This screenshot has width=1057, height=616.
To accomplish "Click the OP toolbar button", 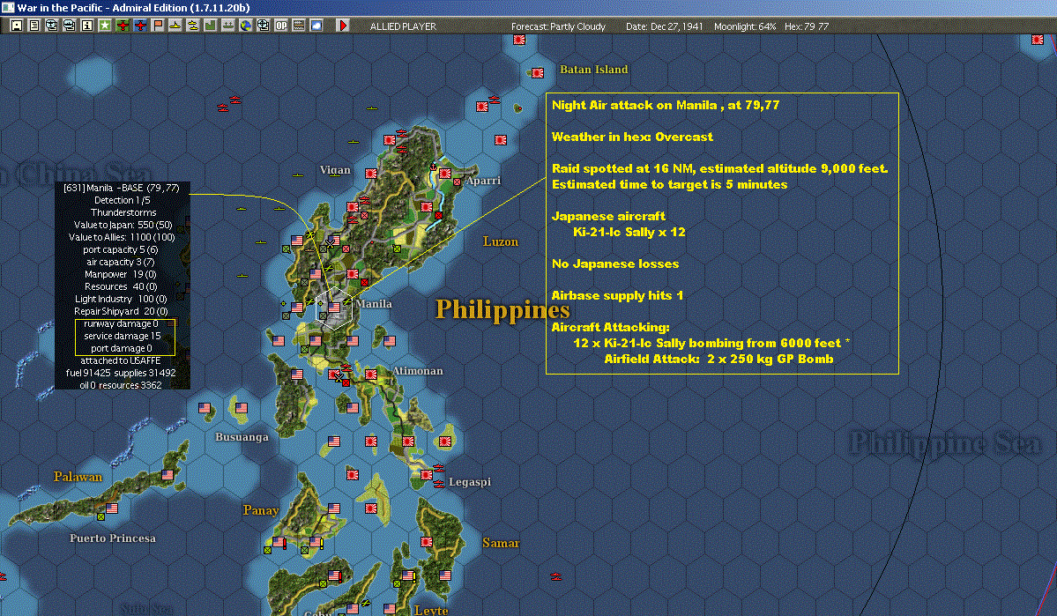I will point(280,26).
